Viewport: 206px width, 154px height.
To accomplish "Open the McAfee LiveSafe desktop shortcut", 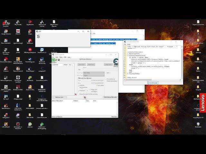I will click(x=18, y=88).
